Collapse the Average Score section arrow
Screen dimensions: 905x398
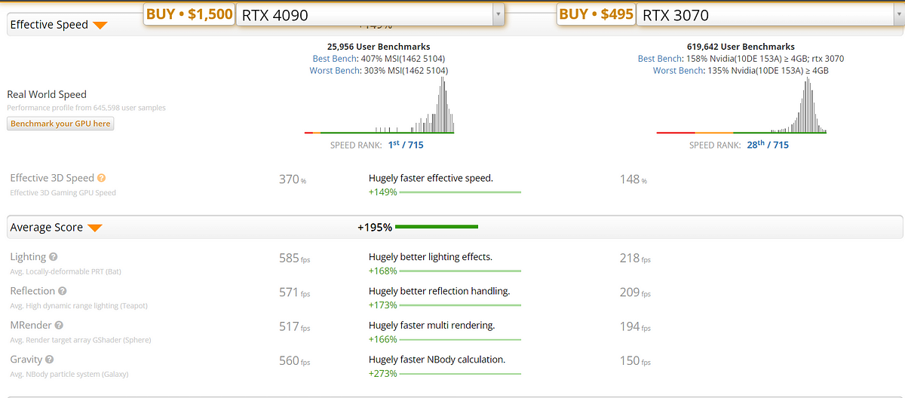(x=95, y=228)
